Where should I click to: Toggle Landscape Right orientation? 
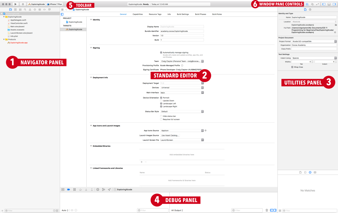click(x=161, y=106)
